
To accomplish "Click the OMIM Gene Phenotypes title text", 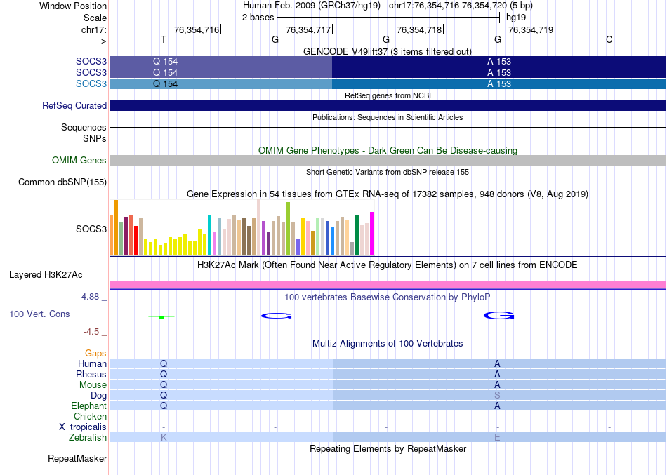I will point(388,151).
